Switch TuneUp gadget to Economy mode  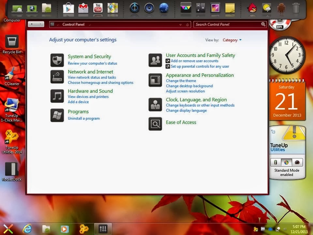276,162
